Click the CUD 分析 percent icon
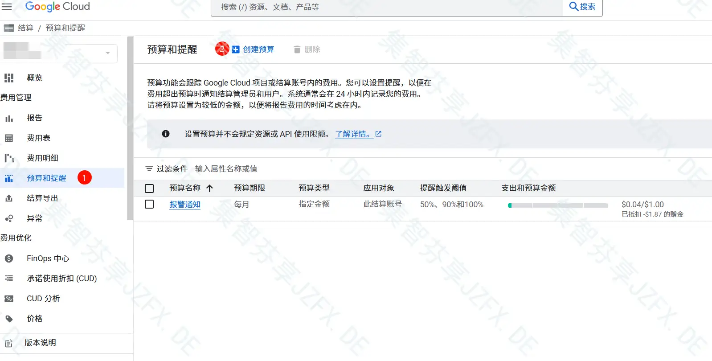 [9, 299]
